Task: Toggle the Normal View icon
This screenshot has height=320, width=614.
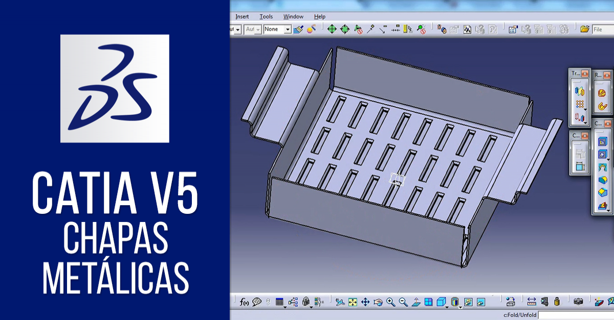Action: coord(416,302)
